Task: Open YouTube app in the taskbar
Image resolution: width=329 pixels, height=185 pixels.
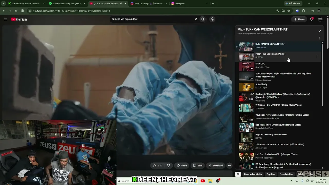Action: tap(203, 181)
